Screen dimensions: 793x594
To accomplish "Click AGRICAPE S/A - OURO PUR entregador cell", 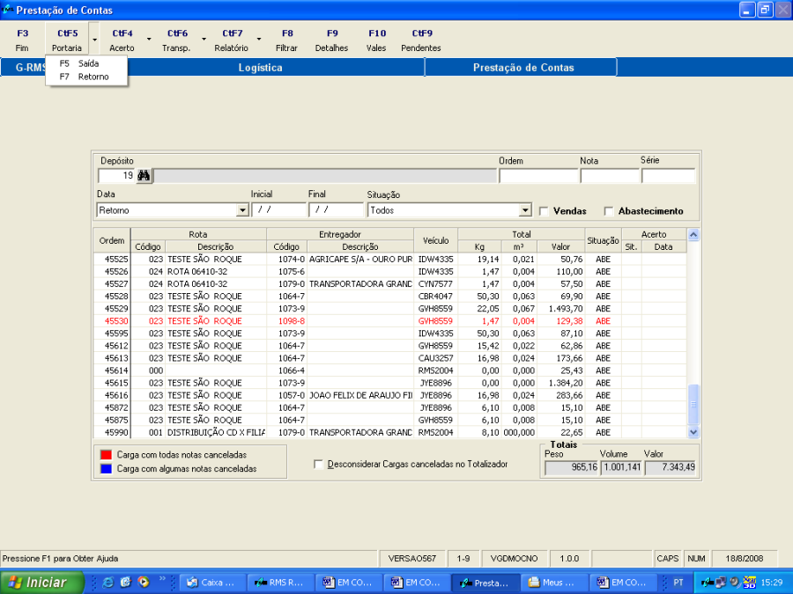I will pyautogui.click(x=360, y=259).
